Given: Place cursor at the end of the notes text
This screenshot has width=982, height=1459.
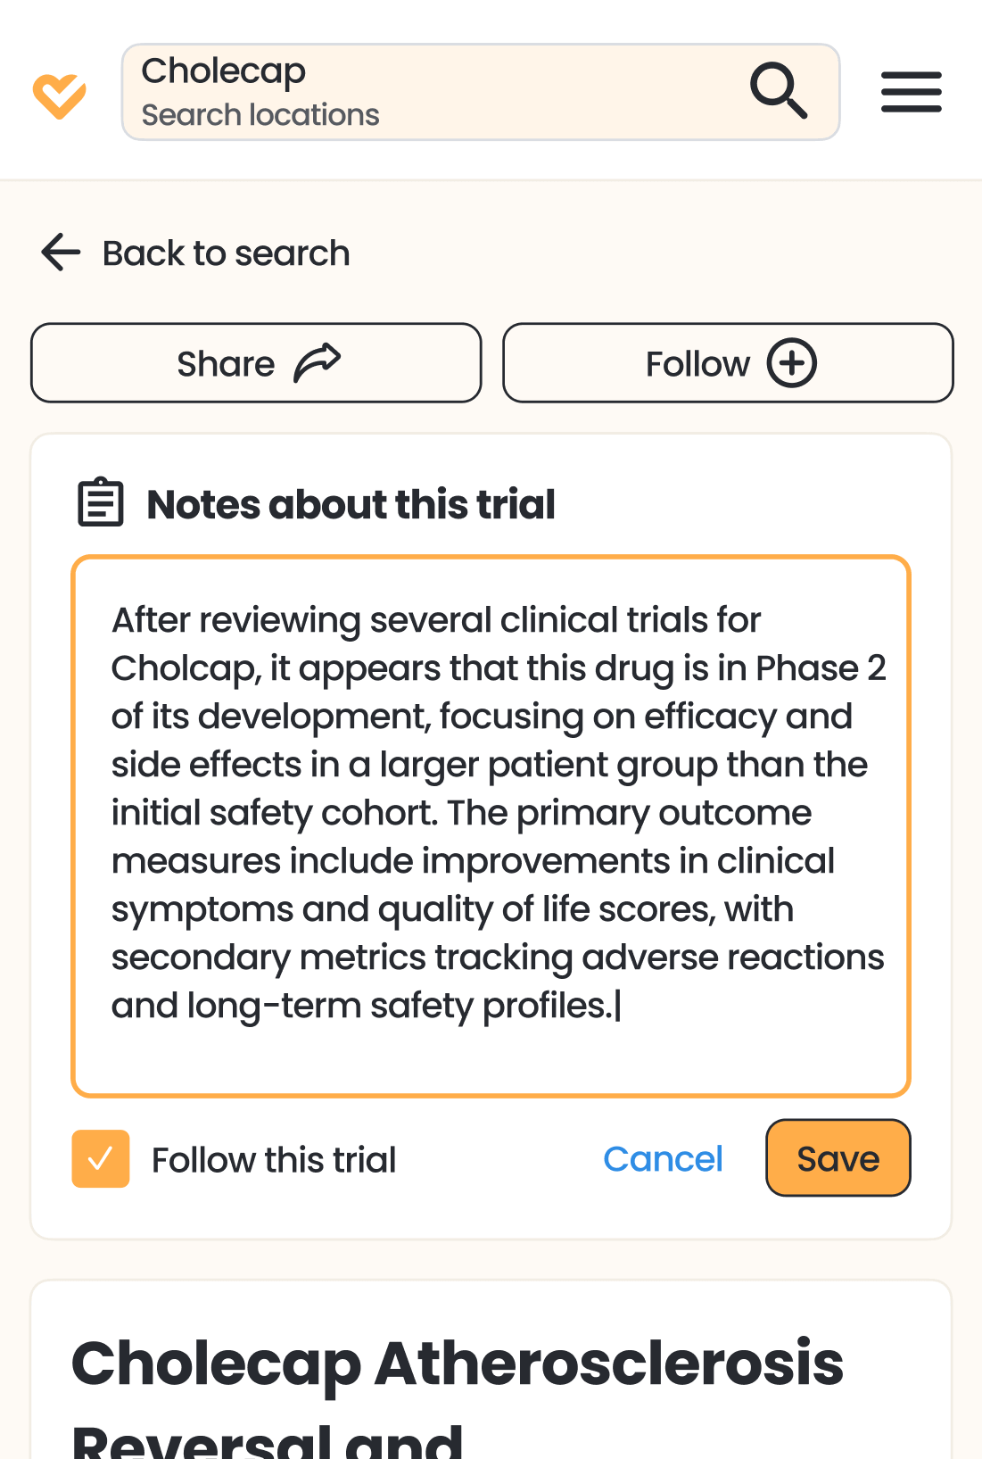Looking at the screenshot, I should 617,1006.
